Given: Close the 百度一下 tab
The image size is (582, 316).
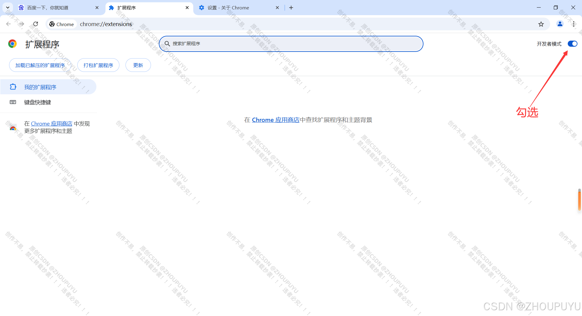Looking at the screenshot, I should click(x=97, y=8).
